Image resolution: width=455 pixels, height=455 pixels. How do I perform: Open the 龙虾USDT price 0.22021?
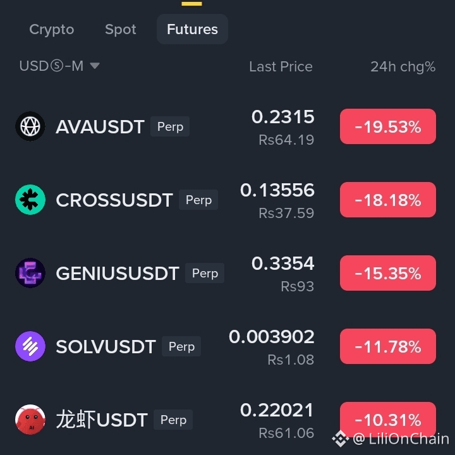coord(277,410)
